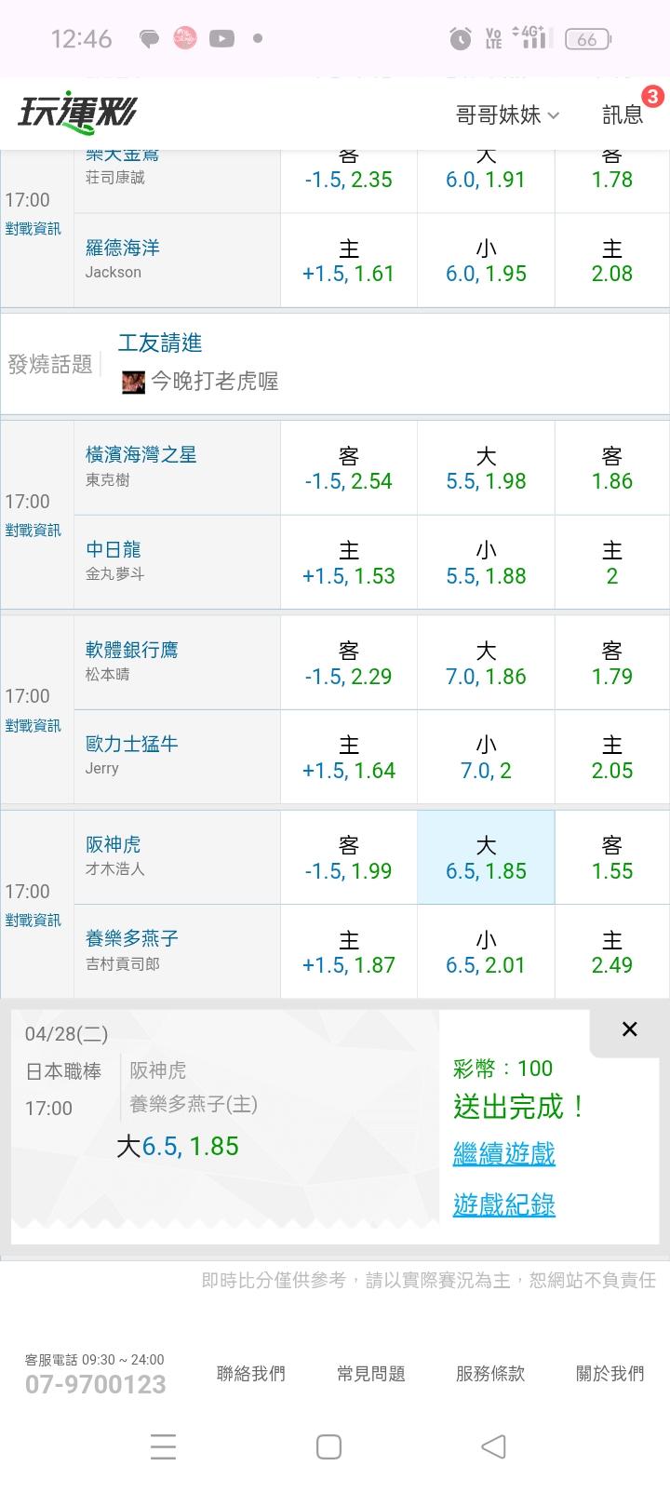Select 阪神虎 大 6.5, 1.85 bet
This screenshot has height=1493, width=670.
click(486, 857)
